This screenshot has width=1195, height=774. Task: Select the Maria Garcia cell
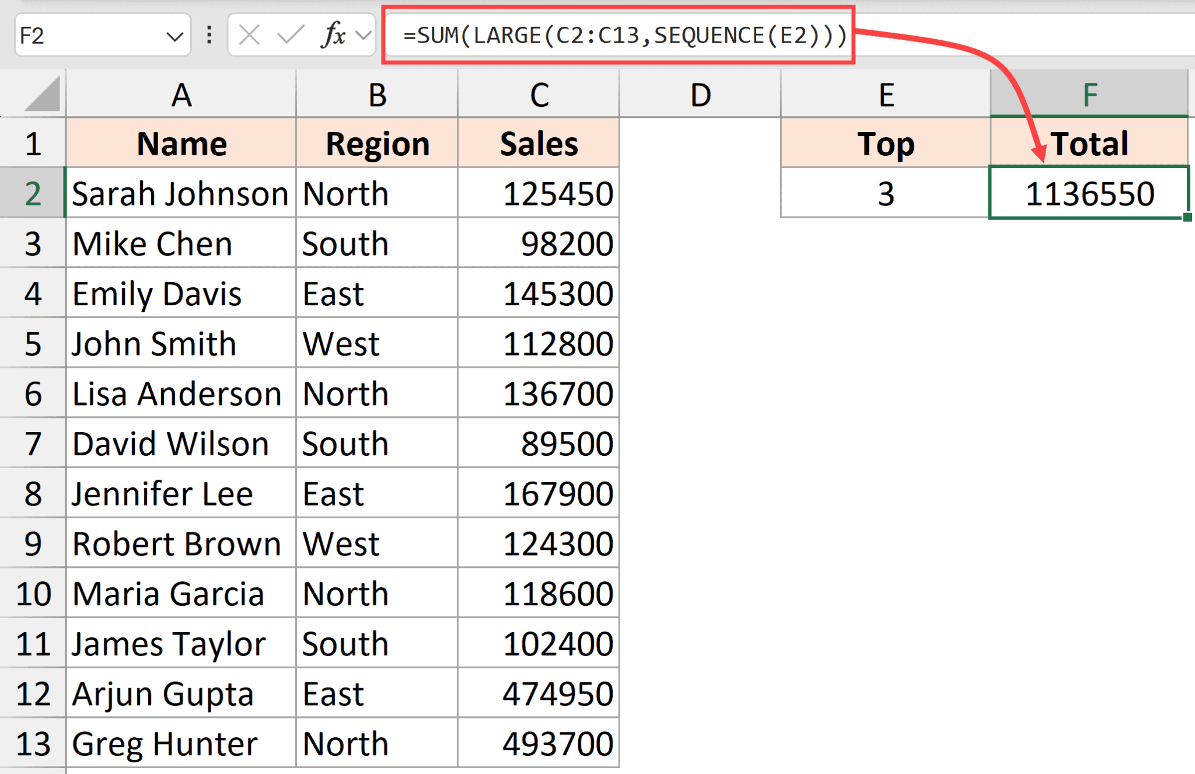point(181,593)
